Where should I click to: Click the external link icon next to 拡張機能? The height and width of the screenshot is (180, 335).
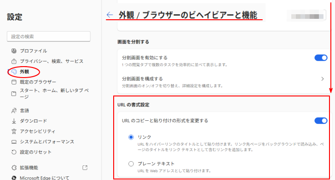85,168
